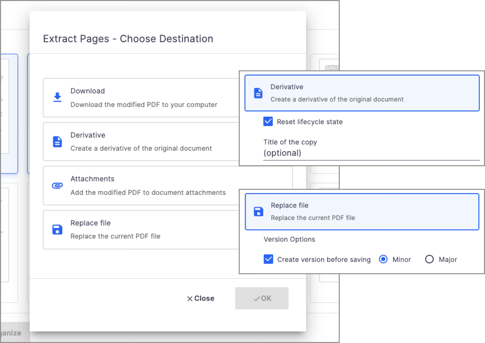Click the Derivative document icon in dialog
This screenshot has width=485, height=343.
coord(57,142)
